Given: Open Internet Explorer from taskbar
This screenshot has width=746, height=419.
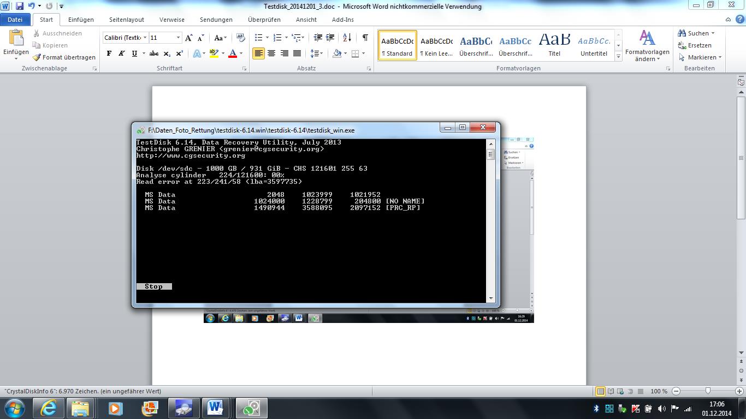Looking at the screenshot, I should coord(49,408).
